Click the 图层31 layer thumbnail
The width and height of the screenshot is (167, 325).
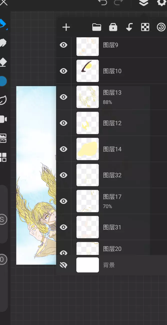88,227
